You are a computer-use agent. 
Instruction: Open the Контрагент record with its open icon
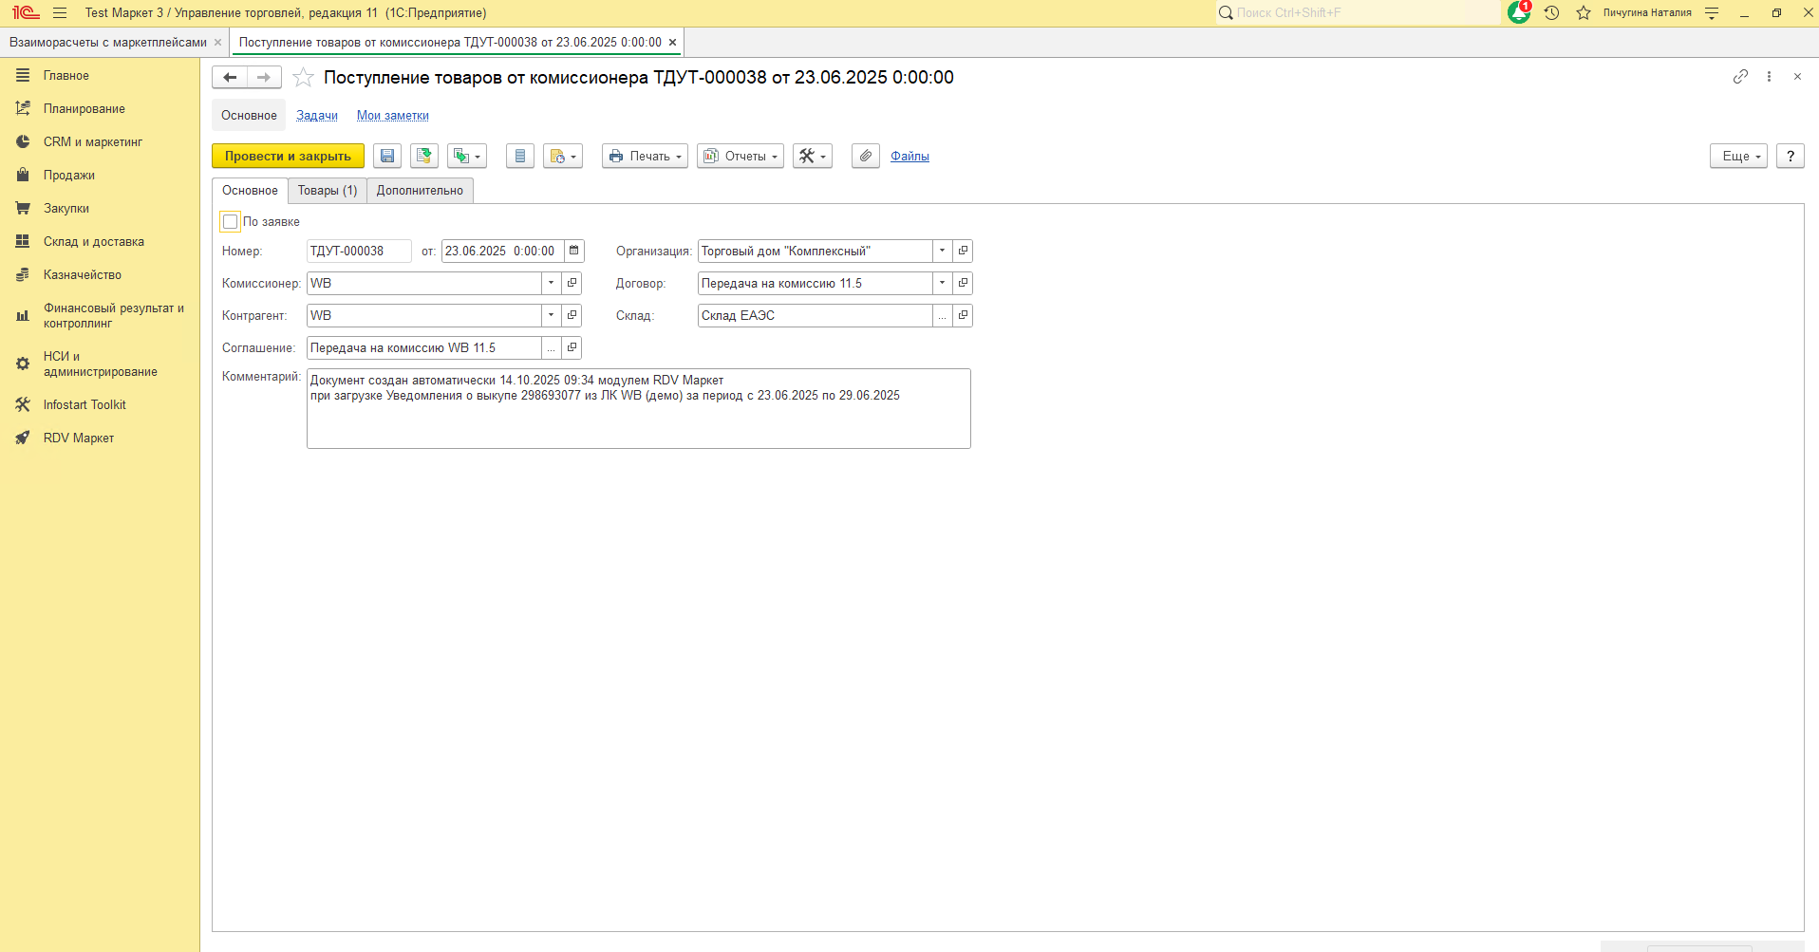[x=572, y=316]
